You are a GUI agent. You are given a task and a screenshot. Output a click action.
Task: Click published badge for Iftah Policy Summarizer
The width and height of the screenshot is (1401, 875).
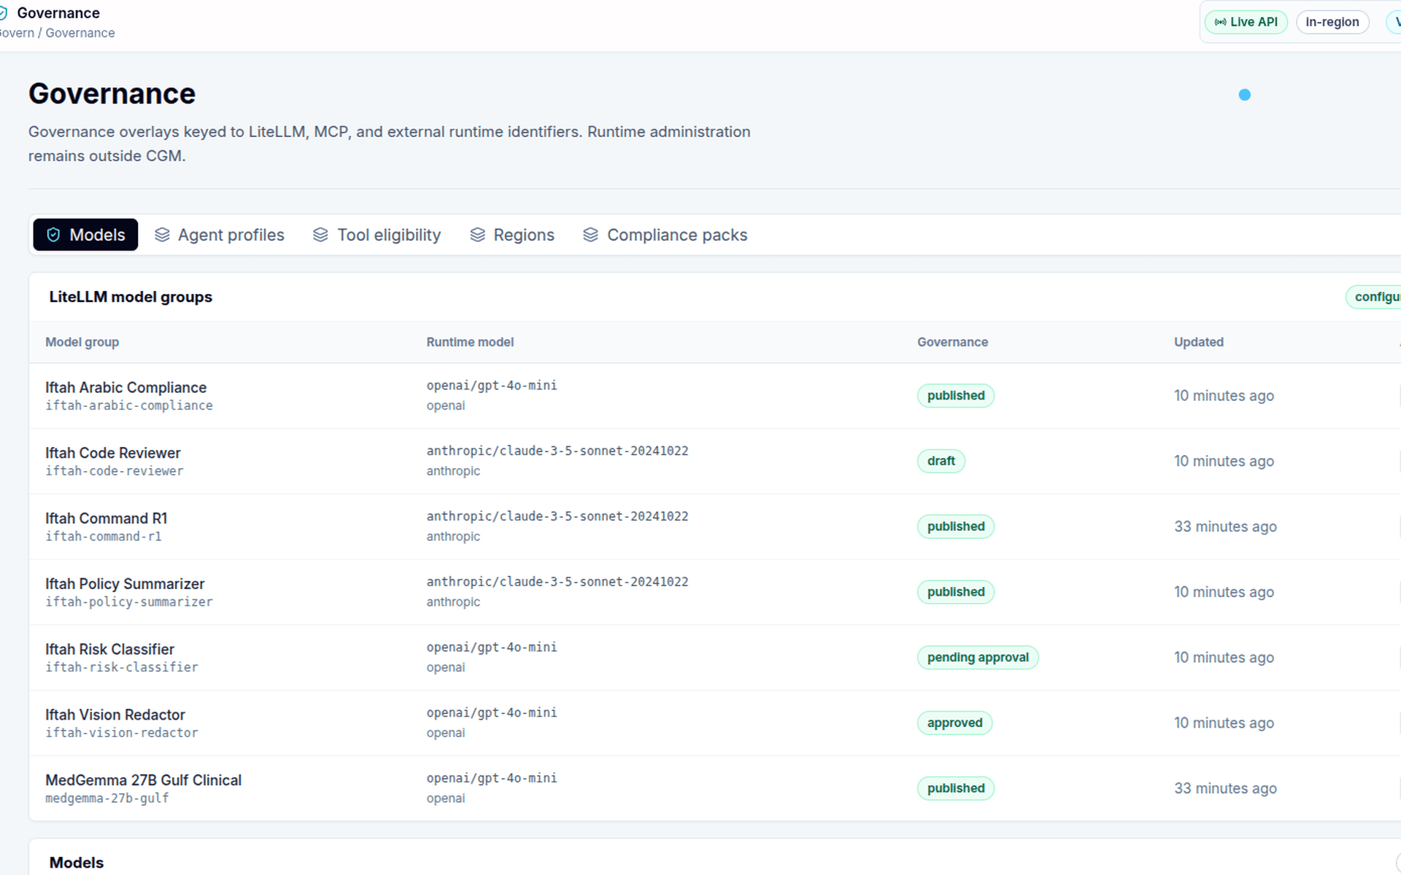click(956, 592)
